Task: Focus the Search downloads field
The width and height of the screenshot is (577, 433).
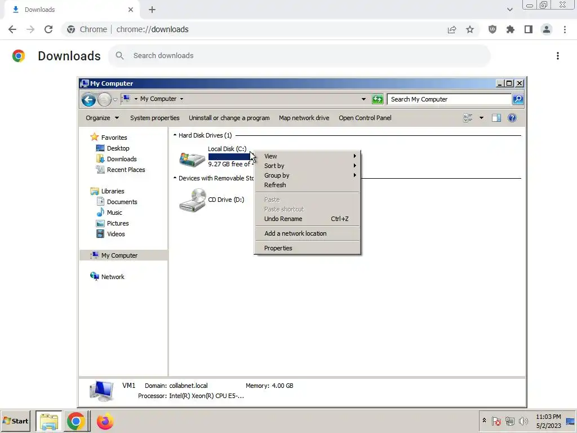Action: pos(300,56)
